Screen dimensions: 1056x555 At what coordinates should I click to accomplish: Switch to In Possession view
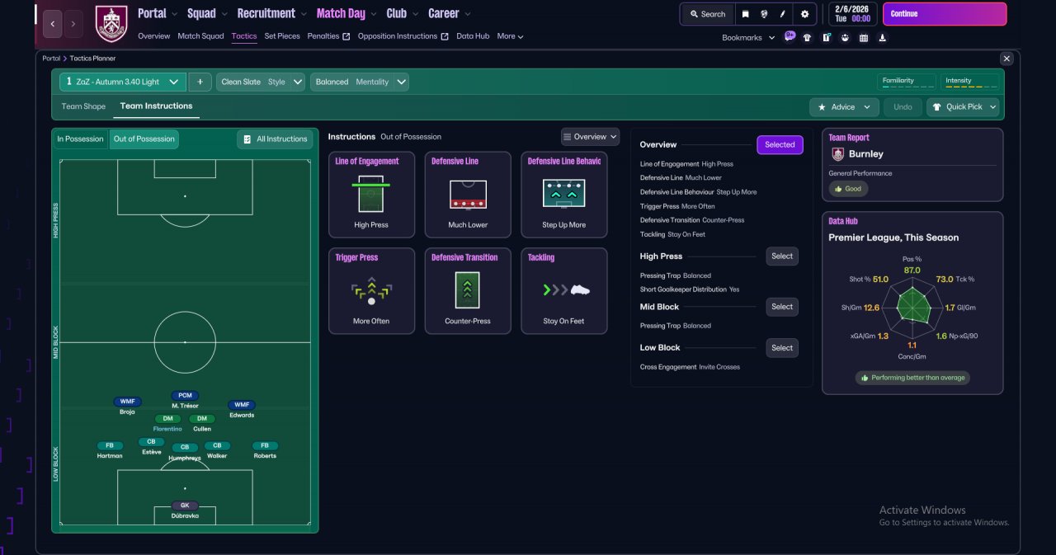point(81,139)
